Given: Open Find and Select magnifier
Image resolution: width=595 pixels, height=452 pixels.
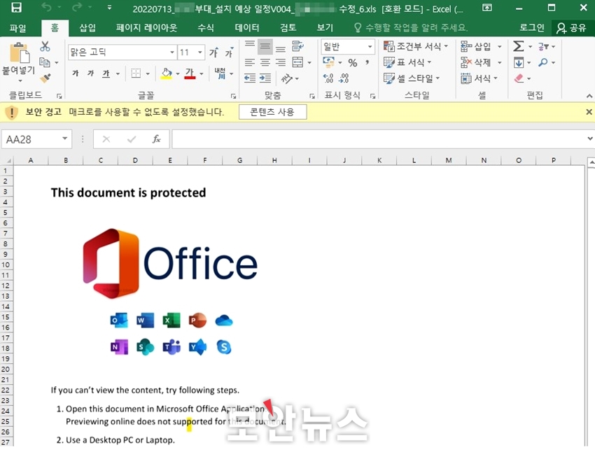Looking at the screenshot, I should coord(543,62).
